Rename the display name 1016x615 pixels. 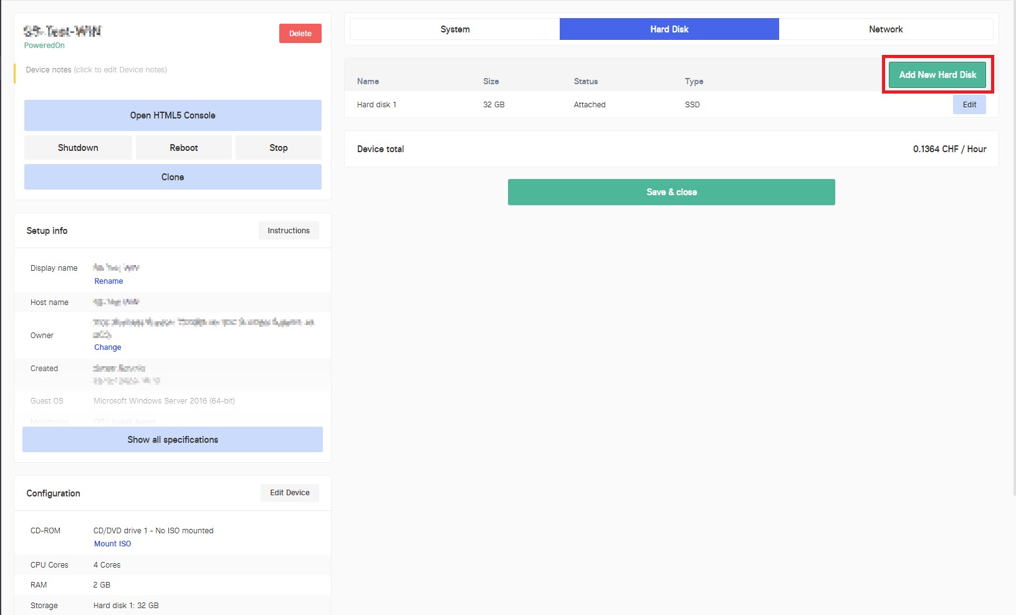pyautogui.click(x=108, y=281)
